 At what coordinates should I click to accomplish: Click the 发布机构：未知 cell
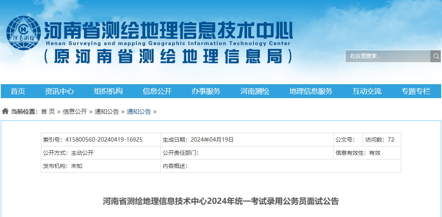[100, 166]
